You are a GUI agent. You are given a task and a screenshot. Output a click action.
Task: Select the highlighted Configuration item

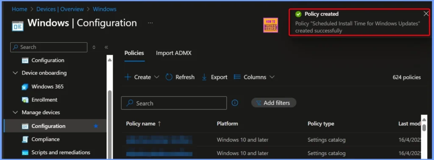(x=56, y=126)
